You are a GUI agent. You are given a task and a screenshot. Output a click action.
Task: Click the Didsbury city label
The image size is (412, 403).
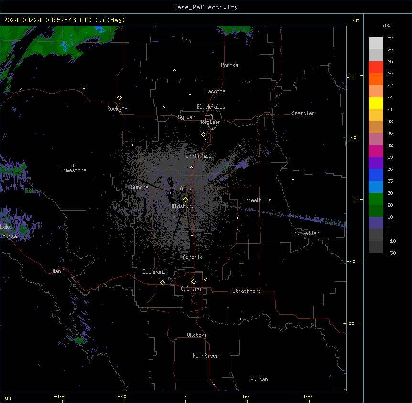point(183,206)
